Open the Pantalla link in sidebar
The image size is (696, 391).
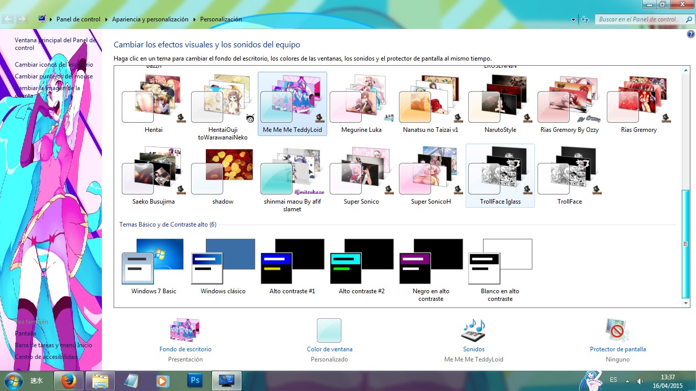pyautogui.click(x=25, y=333)
